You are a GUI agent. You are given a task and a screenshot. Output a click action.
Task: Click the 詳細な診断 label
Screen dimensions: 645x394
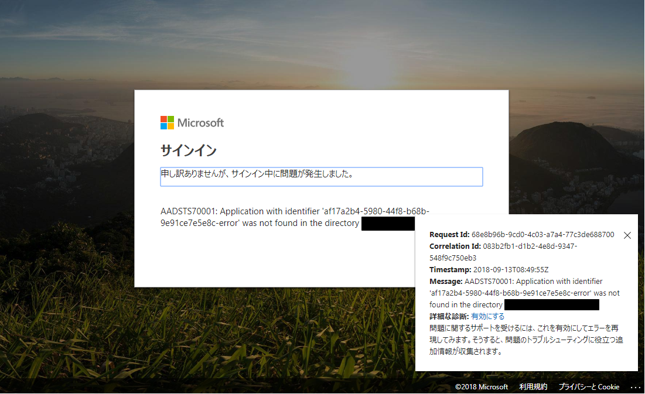(x=447, y=316)
